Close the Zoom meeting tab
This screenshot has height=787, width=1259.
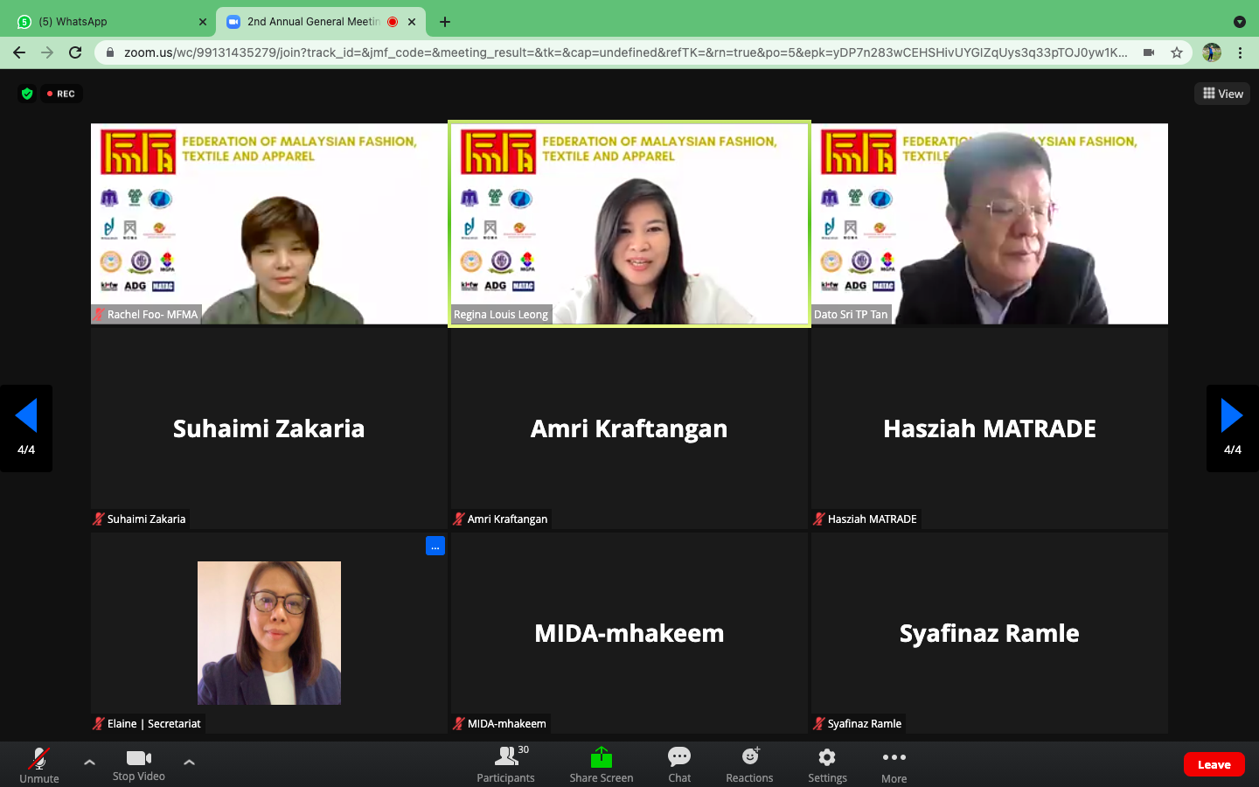pos(412,22)
